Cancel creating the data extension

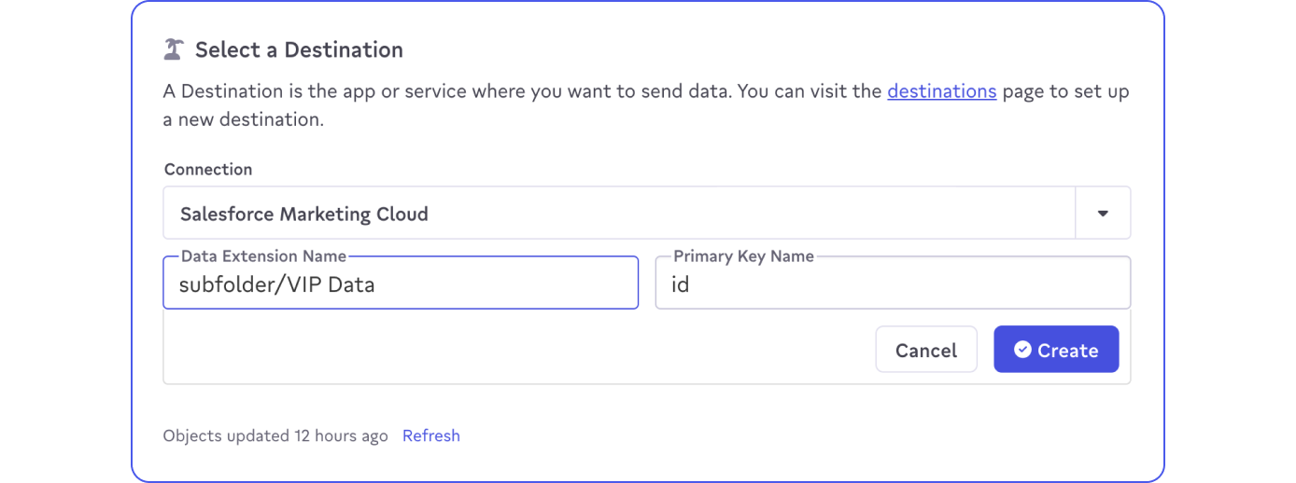(925, 350)
